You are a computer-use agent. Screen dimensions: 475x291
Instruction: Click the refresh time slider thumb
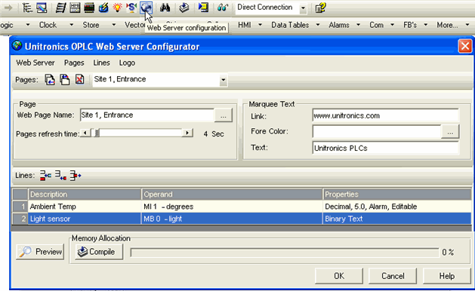click(97, 133)
